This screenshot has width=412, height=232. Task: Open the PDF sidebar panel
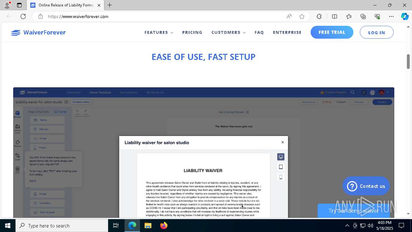click(x=17, y=170)
